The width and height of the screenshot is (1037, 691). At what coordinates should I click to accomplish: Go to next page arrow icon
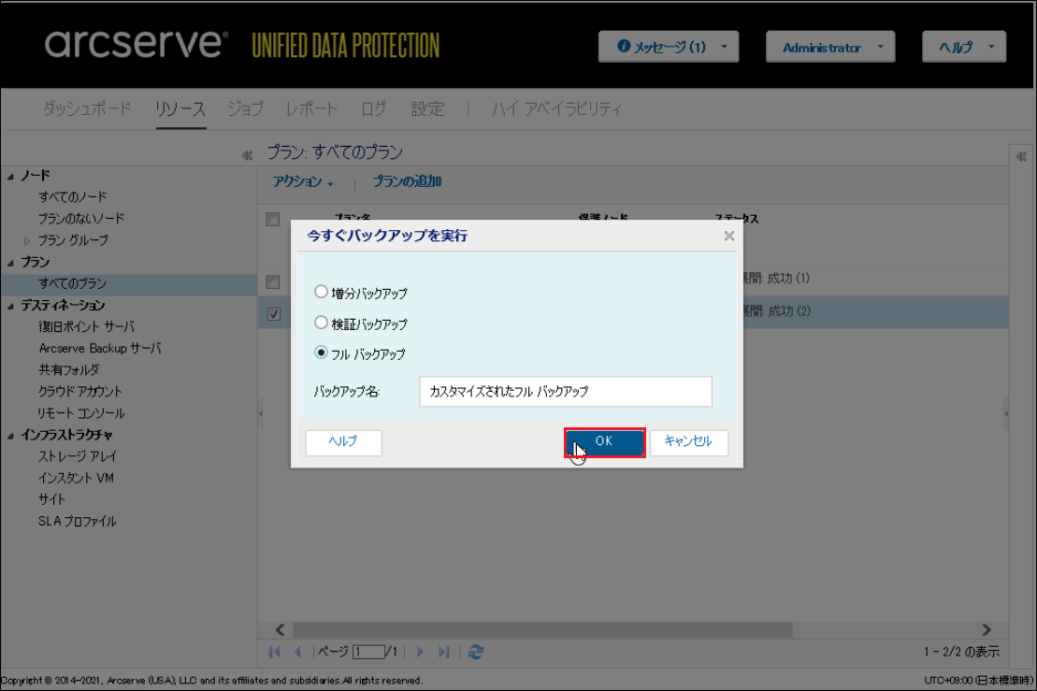420,652
